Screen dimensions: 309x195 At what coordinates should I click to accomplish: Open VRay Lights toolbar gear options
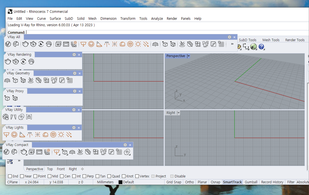[x=74, y=128]
